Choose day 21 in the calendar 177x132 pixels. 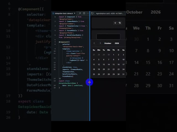coord(109,69)
